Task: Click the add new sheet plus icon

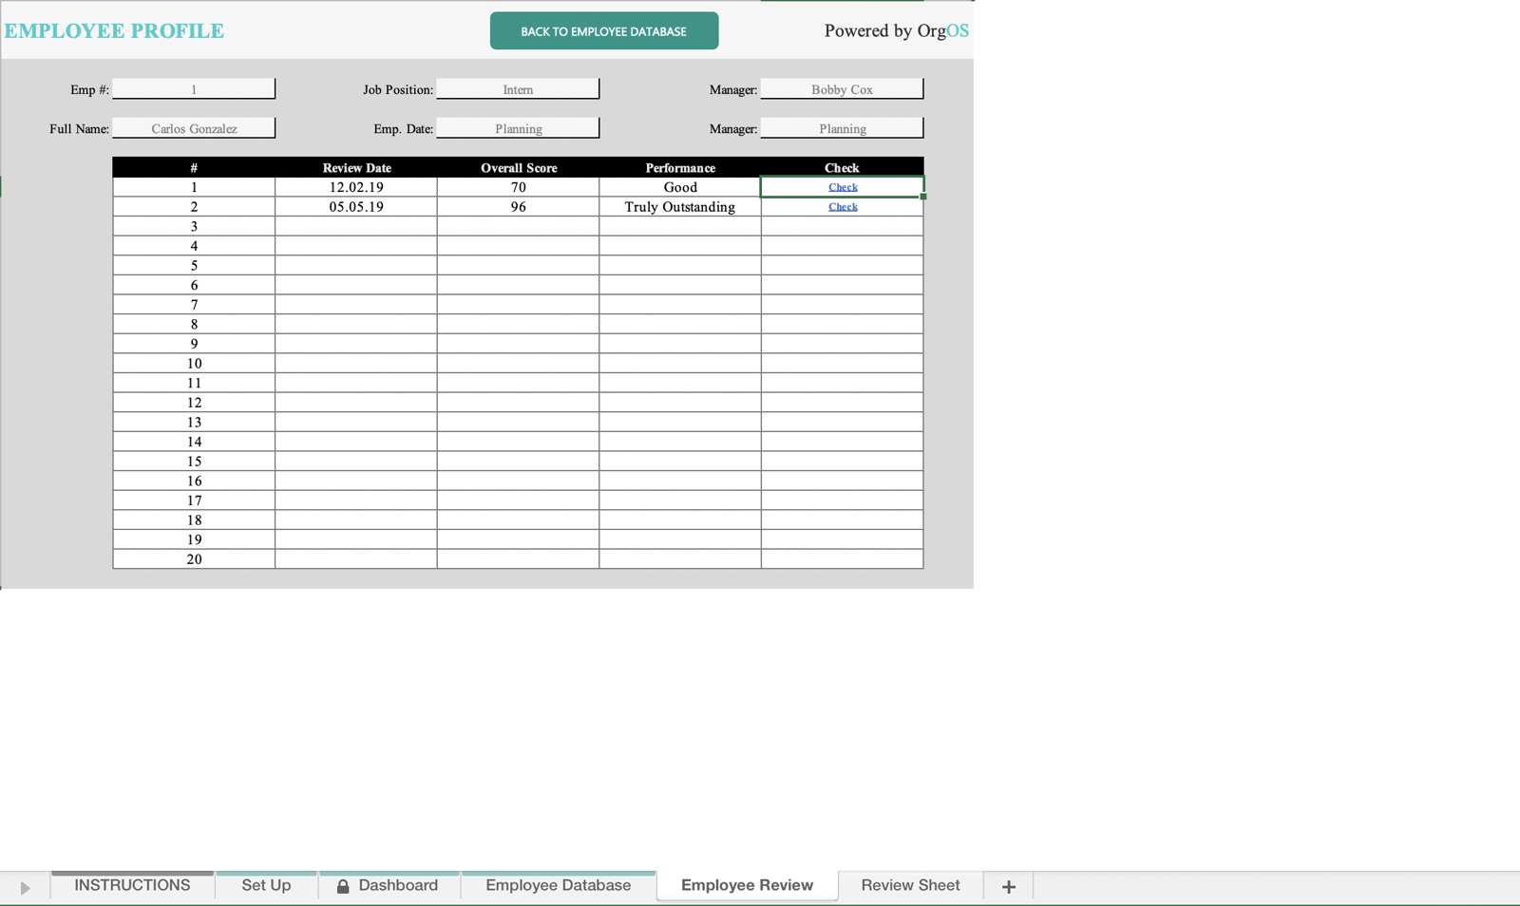Action: pyautogui.click(x=1008, y=886)
